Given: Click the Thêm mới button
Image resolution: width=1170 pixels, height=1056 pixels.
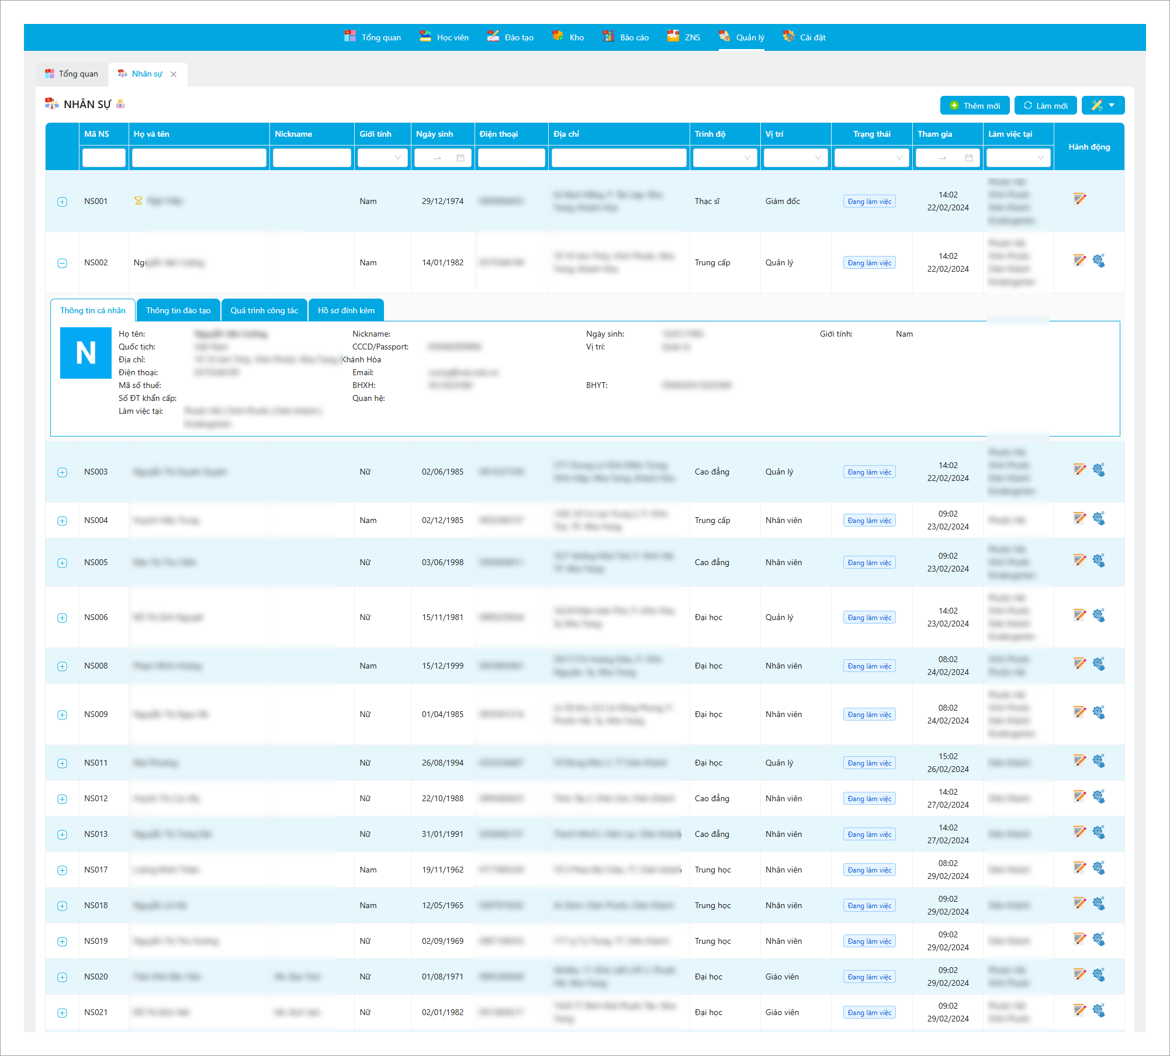Looking at the screenshot, I should [974, 105].
